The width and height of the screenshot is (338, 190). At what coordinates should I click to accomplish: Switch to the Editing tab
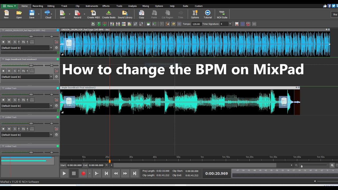click(51, 6)
